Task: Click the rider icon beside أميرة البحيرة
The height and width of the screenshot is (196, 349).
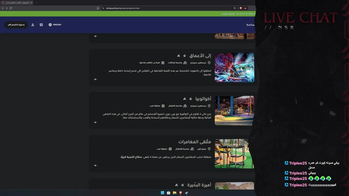Action: pyautogui.click(x=176, y=185)
